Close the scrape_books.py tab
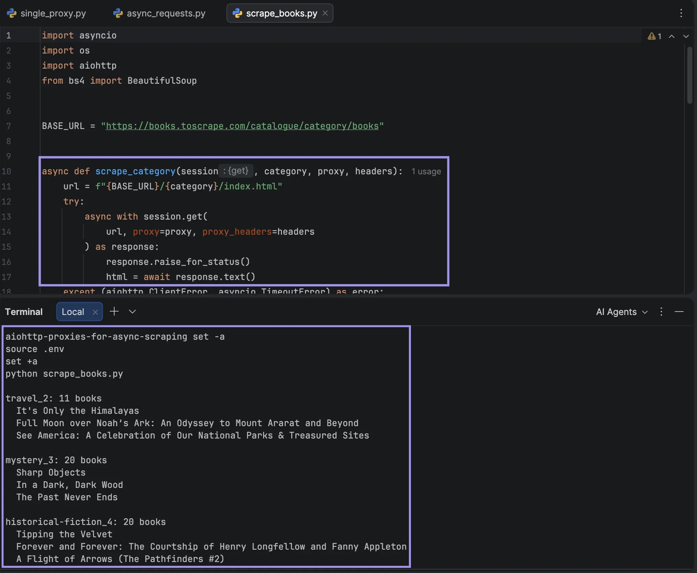The image size is (697, 573). pyautogui.click(x=325, y=13)
